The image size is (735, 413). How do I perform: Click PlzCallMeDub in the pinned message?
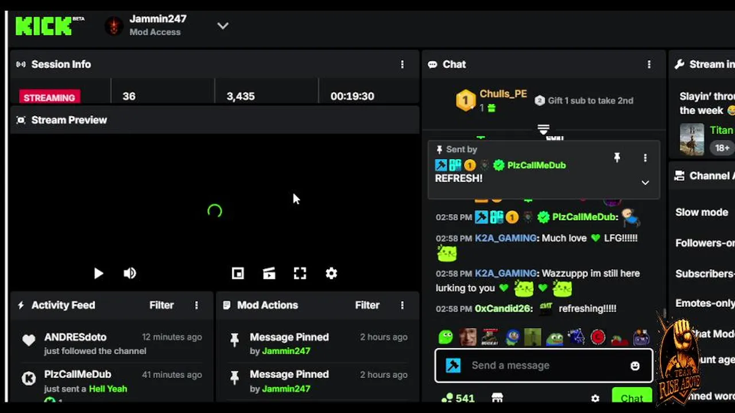[x=536, y=165]
